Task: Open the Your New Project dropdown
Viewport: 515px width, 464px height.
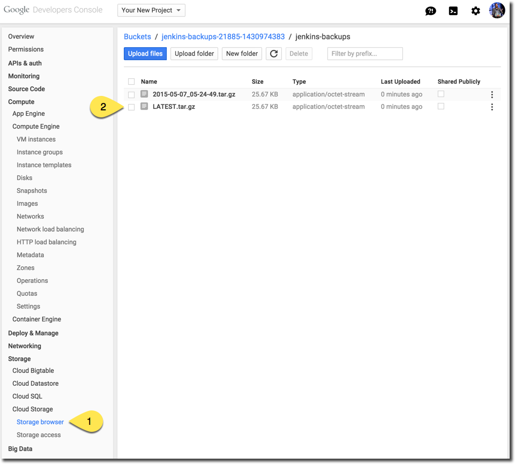Action: click(x=151, y=10)
